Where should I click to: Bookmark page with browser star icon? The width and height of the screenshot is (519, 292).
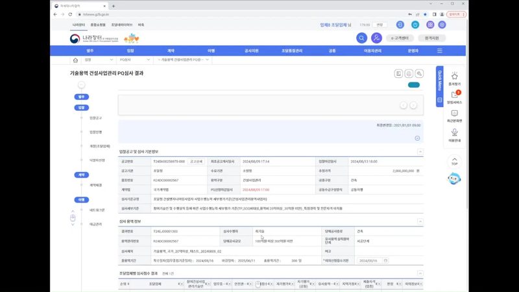click(x=426, y=14)
